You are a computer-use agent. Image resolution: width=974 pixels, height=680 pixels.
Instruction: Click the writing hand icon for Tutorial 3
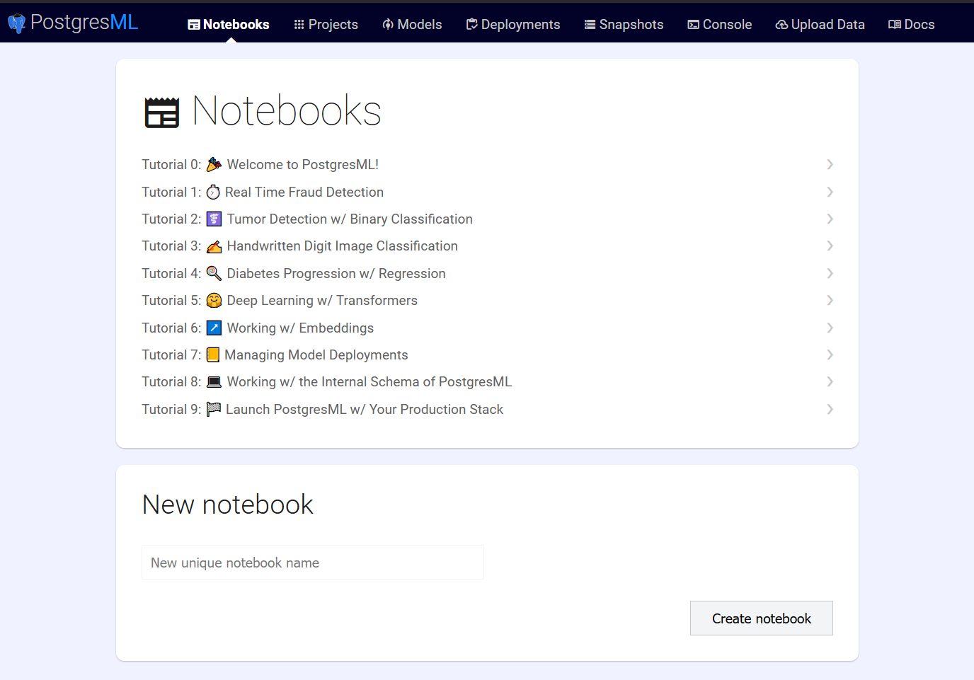coord(214,246)
